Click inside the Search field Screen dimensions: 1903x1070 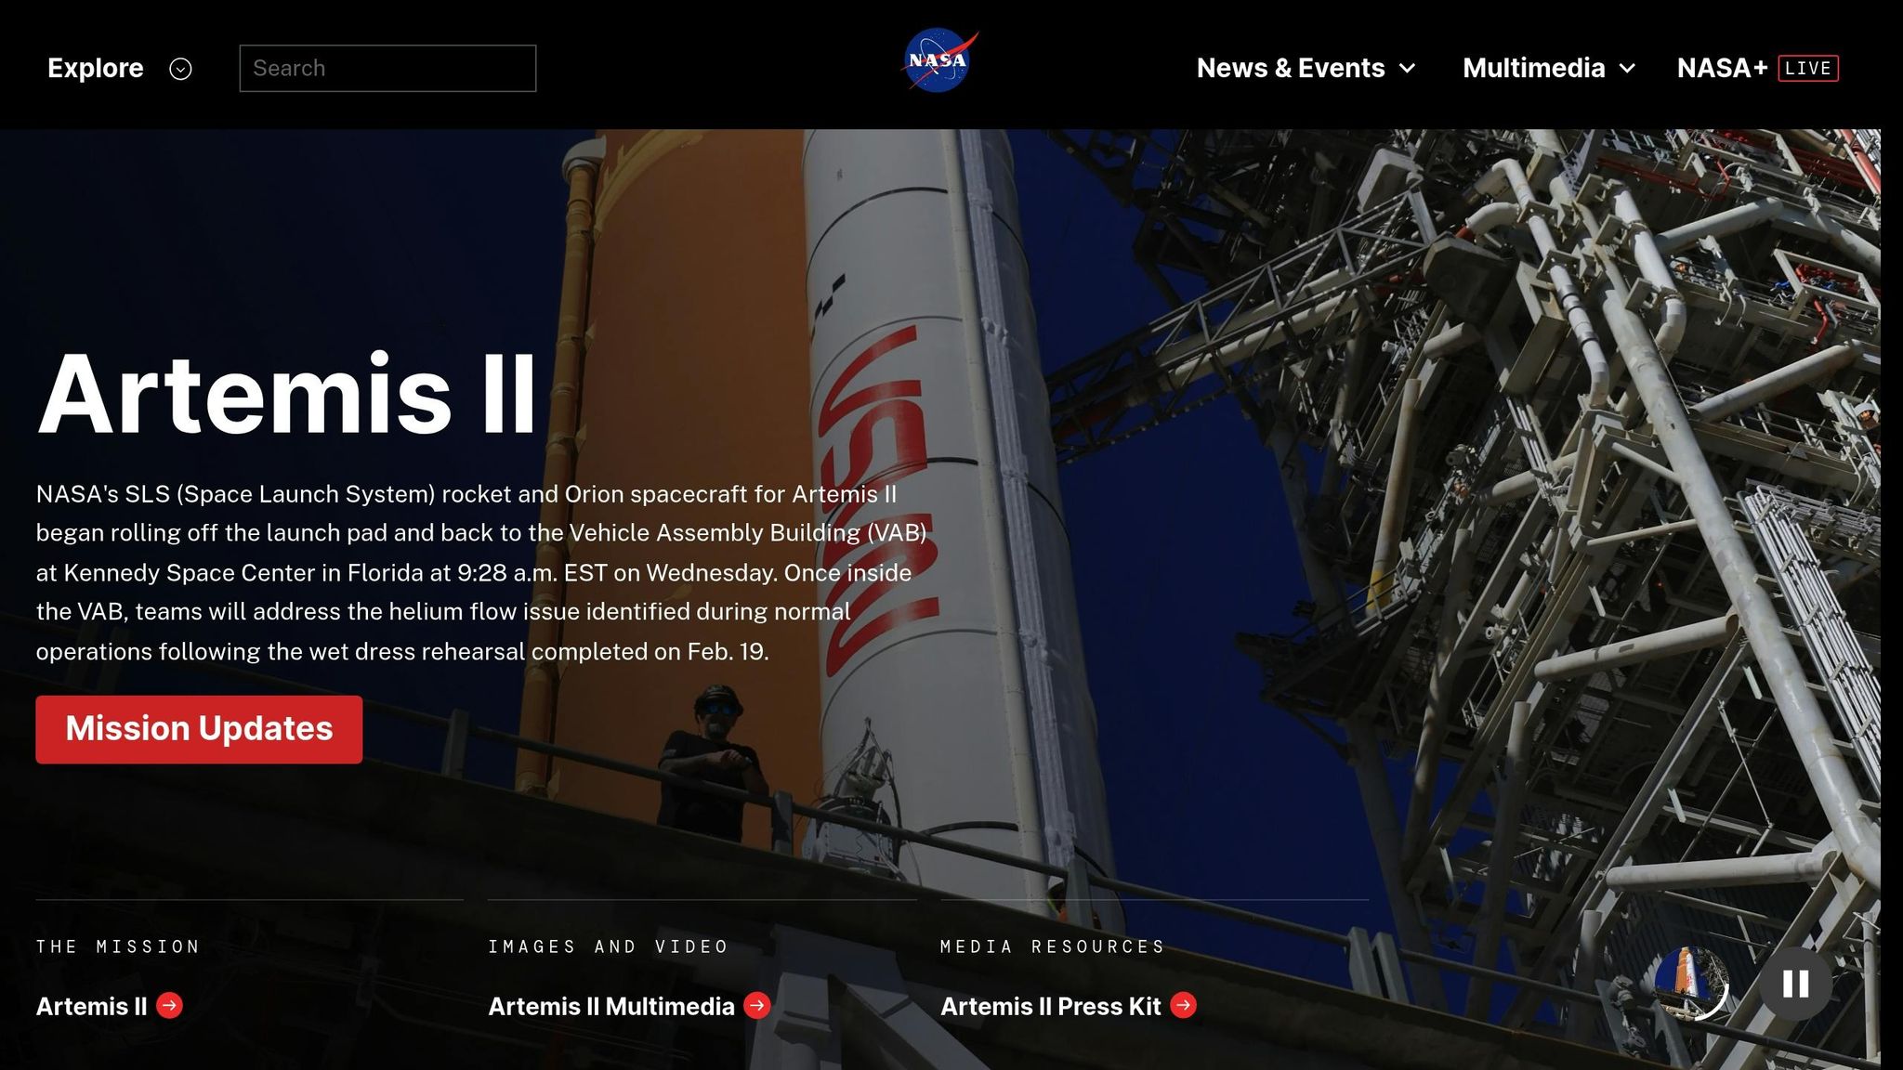tap(387, 68)
